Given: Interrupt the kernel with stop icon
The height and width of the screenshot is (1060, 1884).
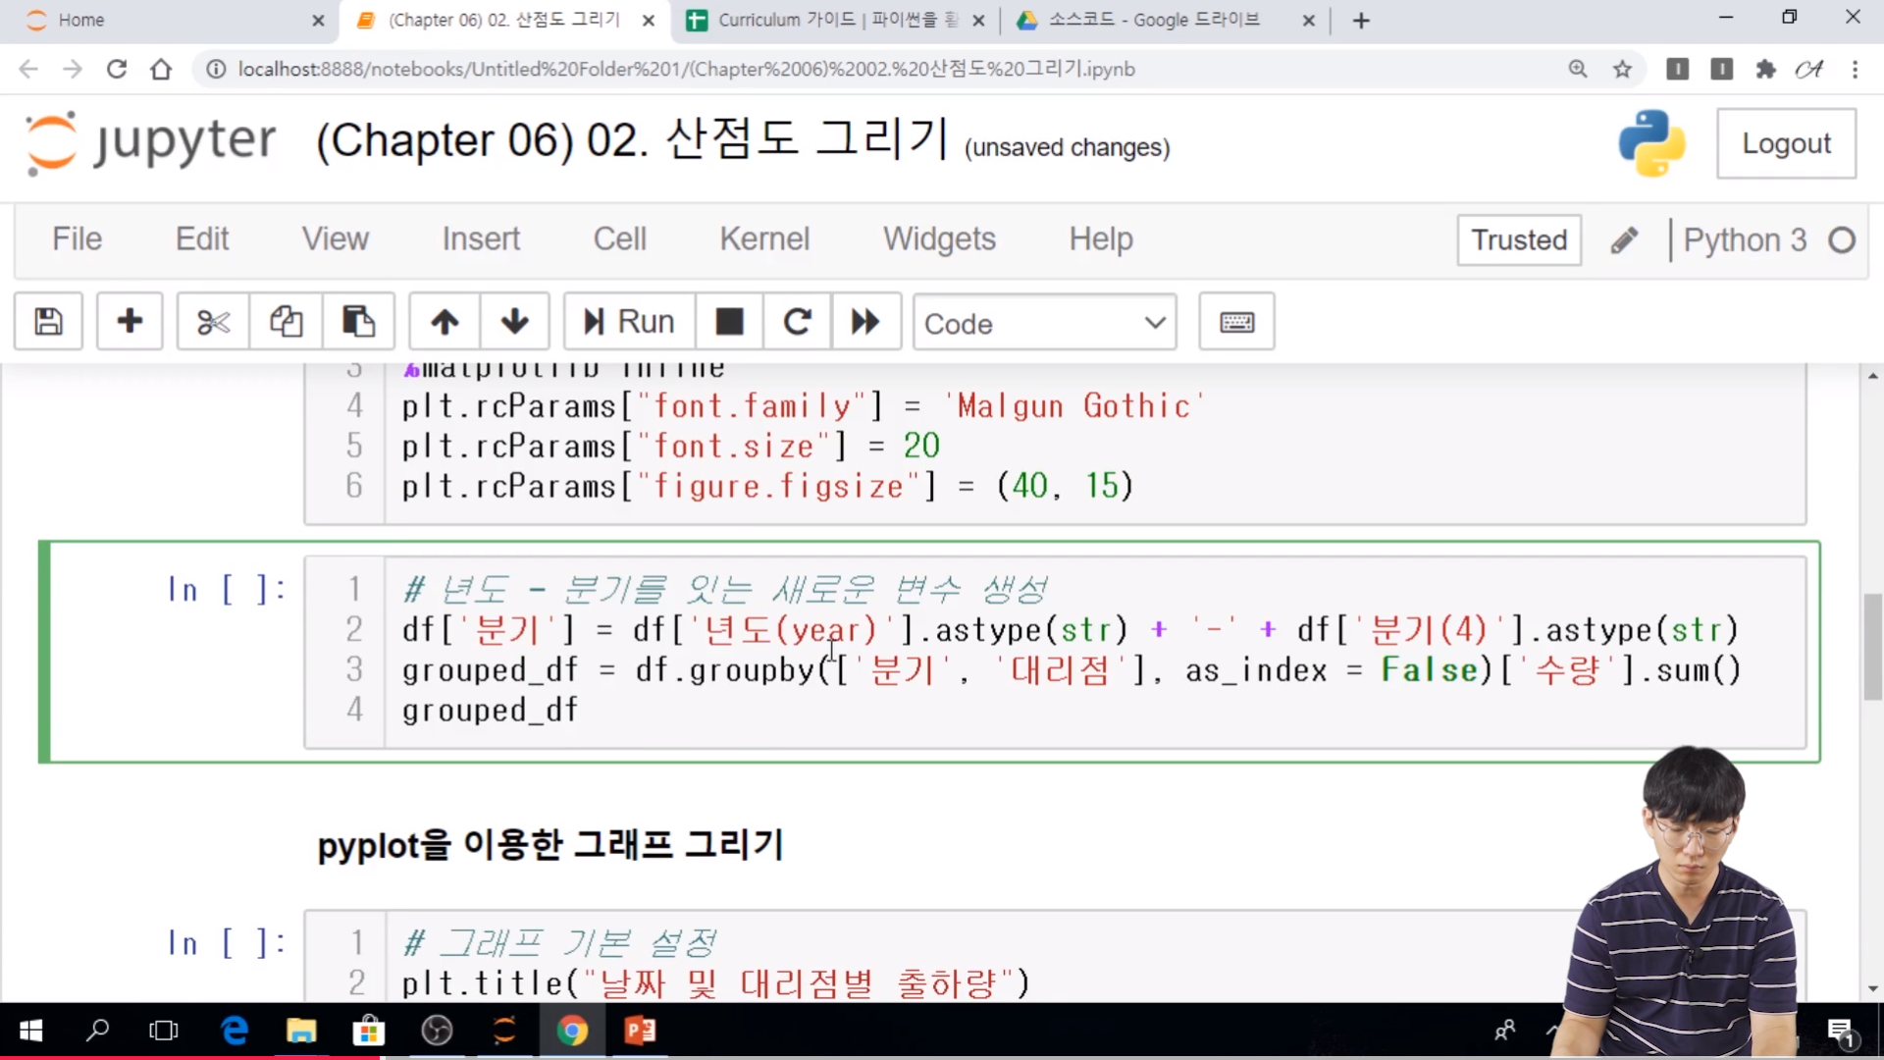Looking at the screenshot, I should [729, 322].
